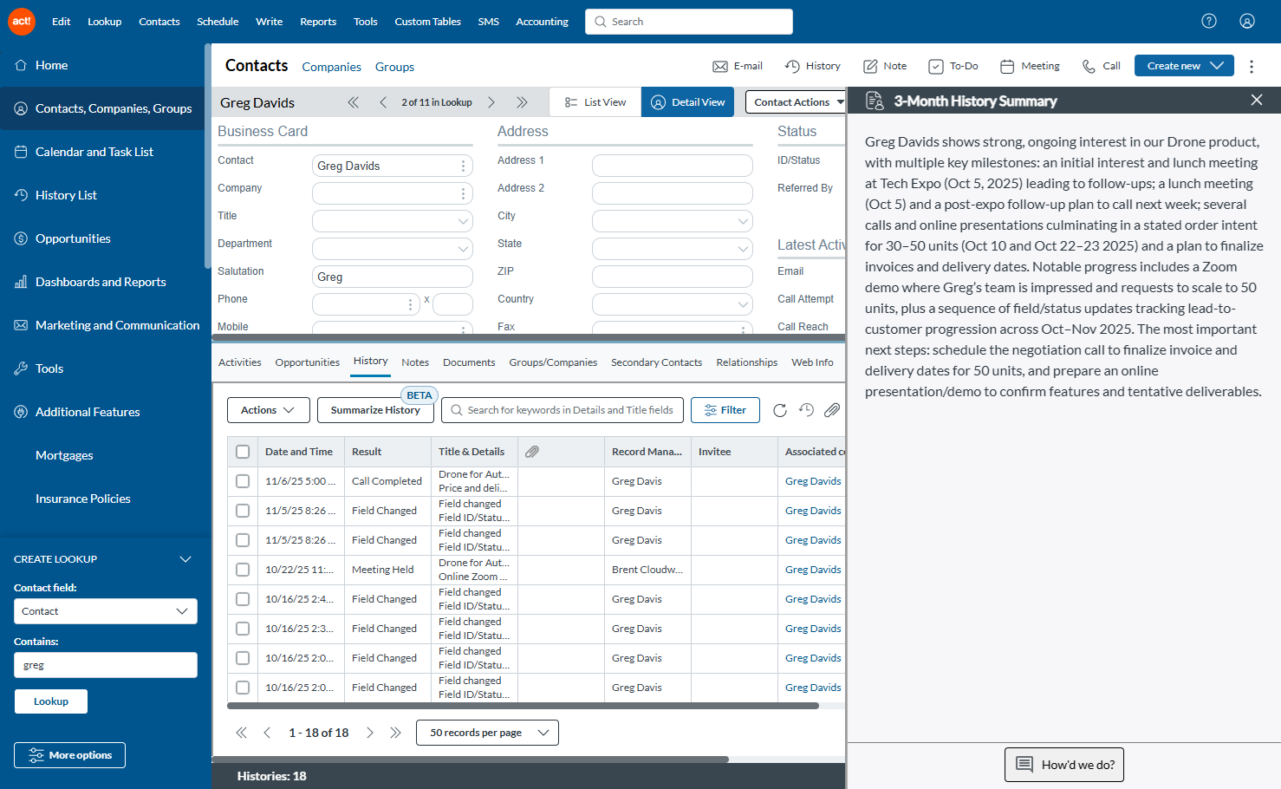Tick the select-all checkbox in the table header

(243, 452)
